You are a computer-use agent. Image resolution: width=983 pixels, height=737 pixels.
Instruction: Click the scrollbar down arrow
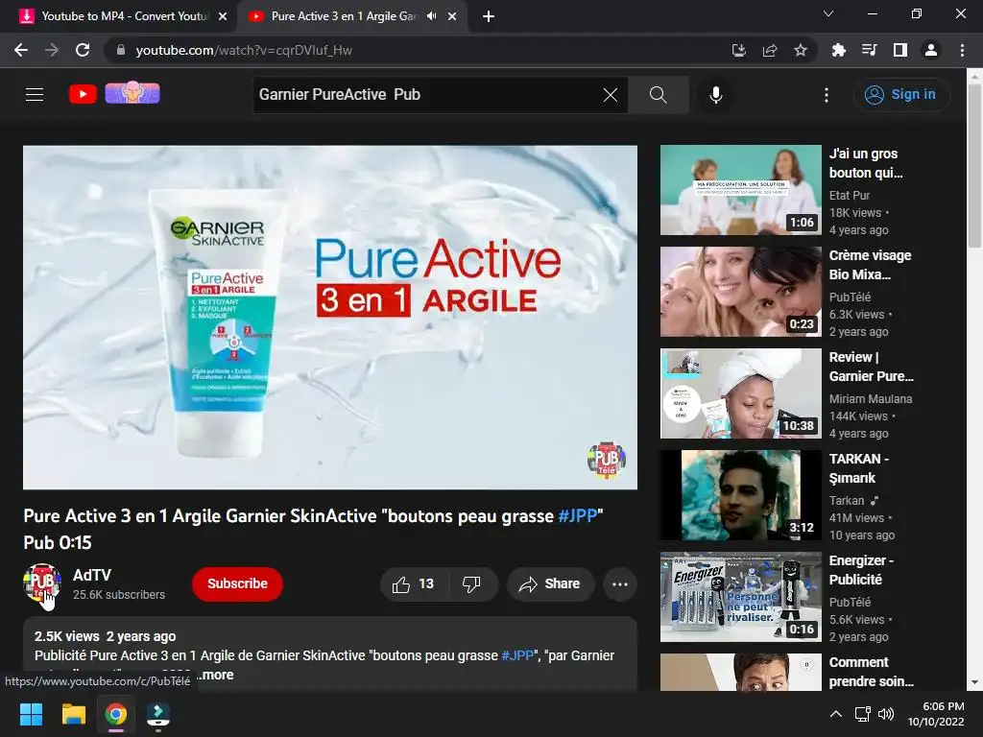[974, 682]
